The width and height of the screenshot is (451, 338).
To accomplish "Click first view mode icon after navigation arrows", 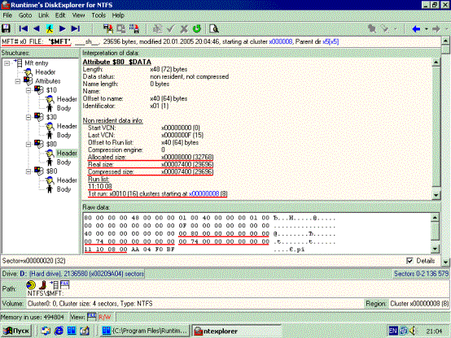I will [108, 28].
